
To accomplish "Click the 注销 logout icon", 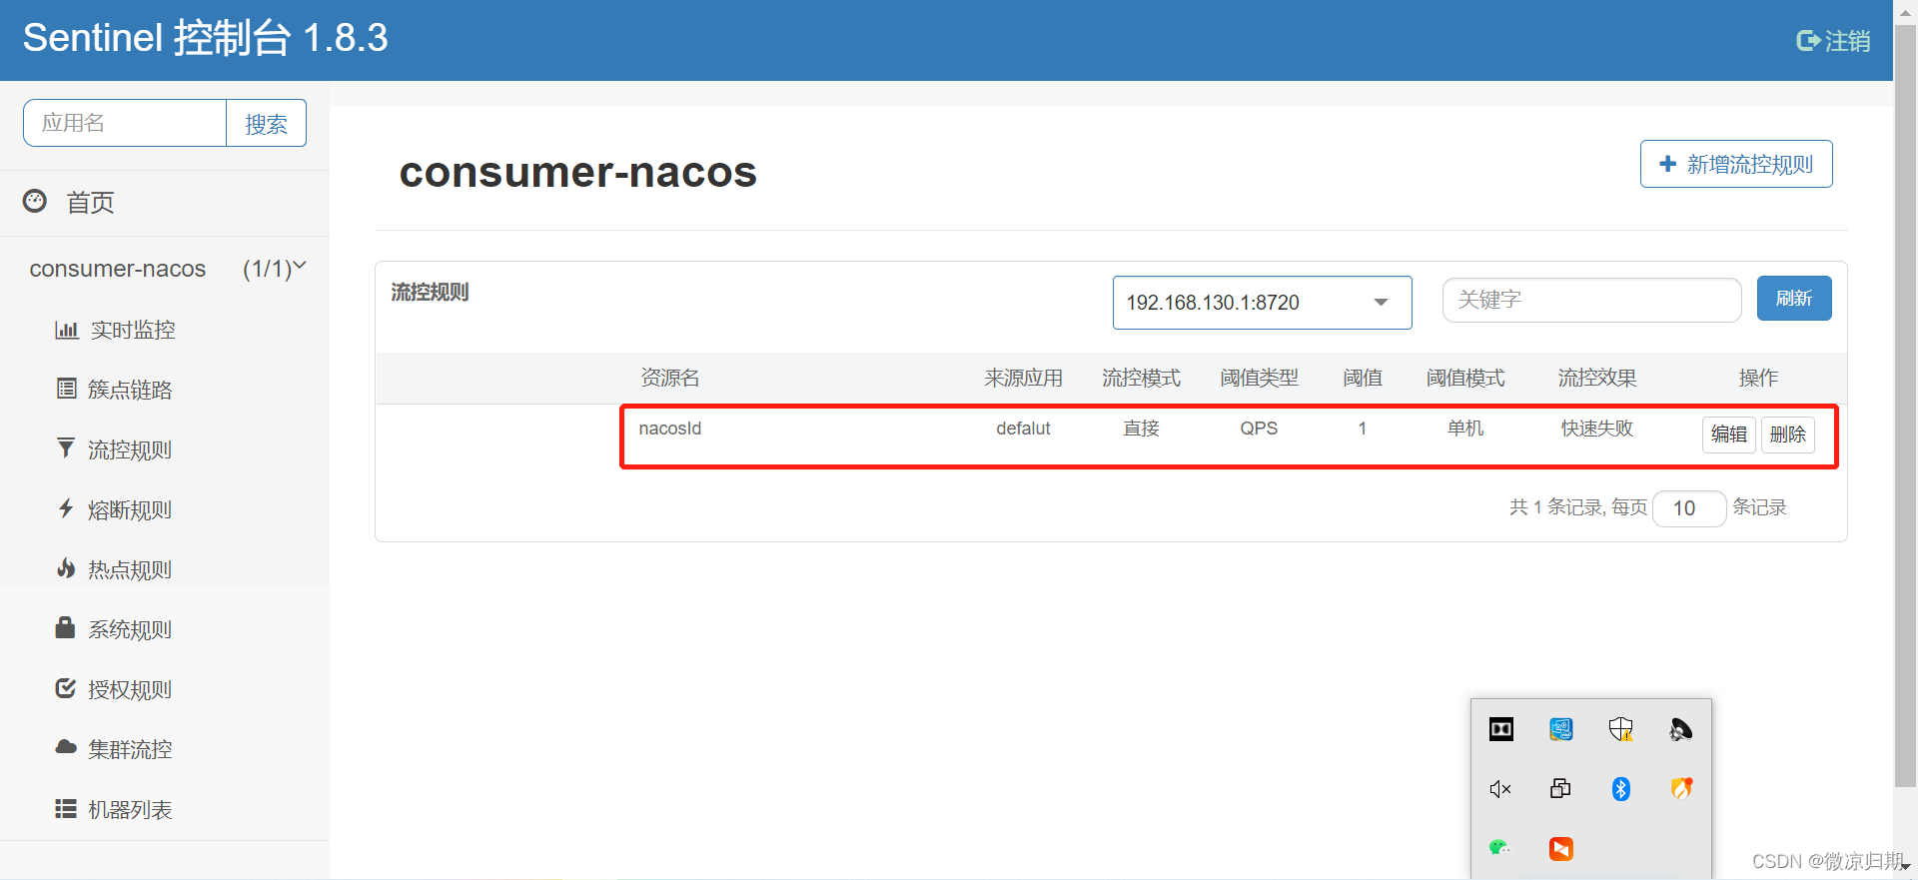I will pos(1807,41).
